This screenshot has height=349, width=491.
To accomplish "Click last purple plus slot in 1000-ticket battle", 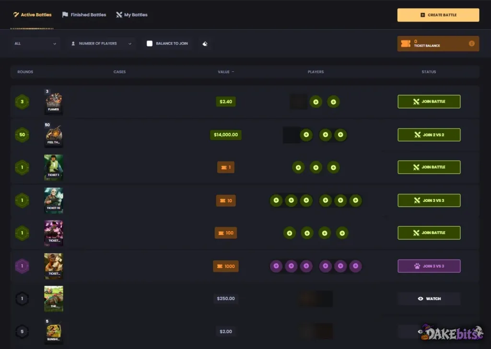I will [355, 266].
